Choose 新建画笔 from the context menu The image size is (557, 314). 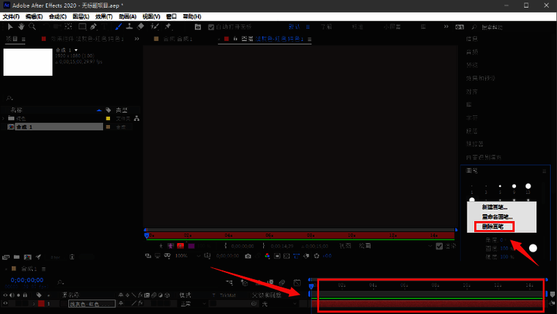pyautogui.click(x=494, y=207)
